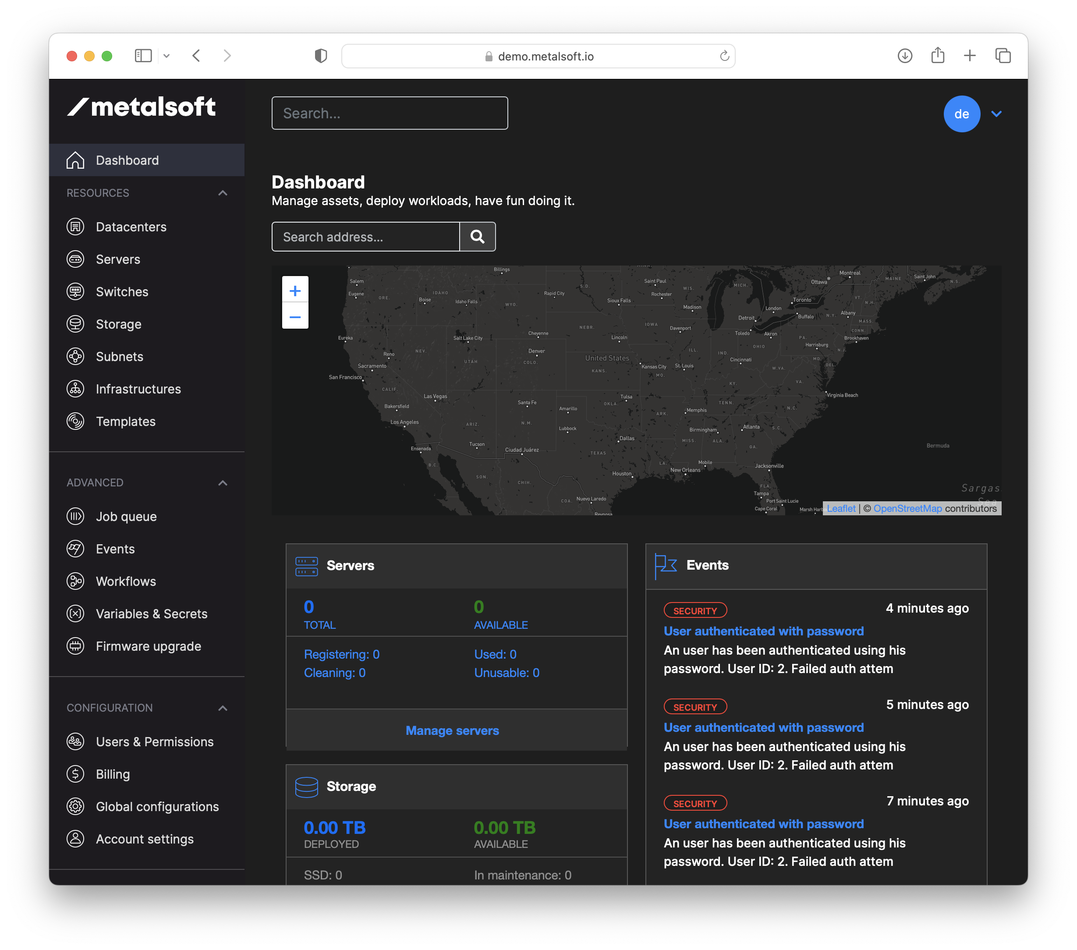Click the Search address input field

pos(366,237)
